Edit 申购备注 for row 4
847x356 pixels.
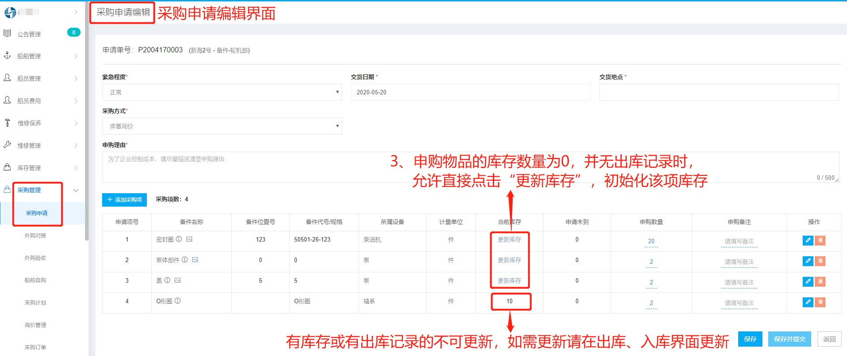coord(739,303)
